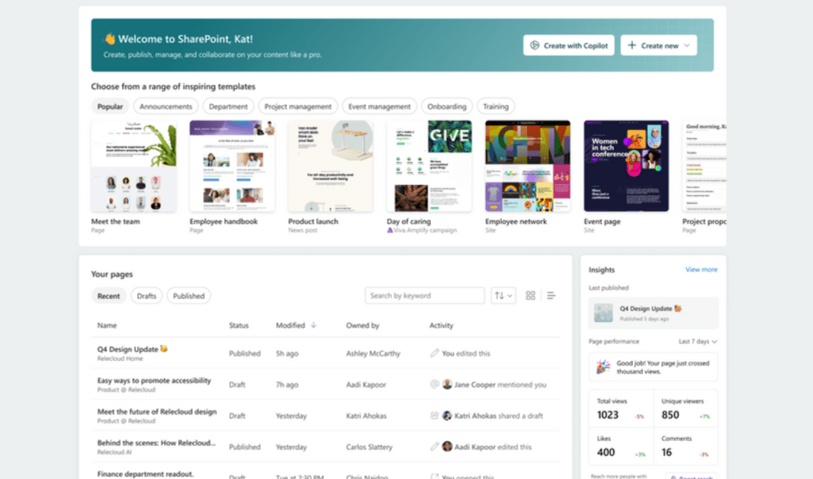Open the Create new dropdown

659,45
